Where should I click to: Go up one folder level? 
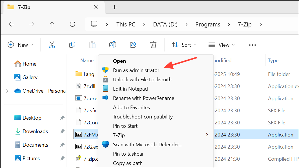tap(52, 24)
